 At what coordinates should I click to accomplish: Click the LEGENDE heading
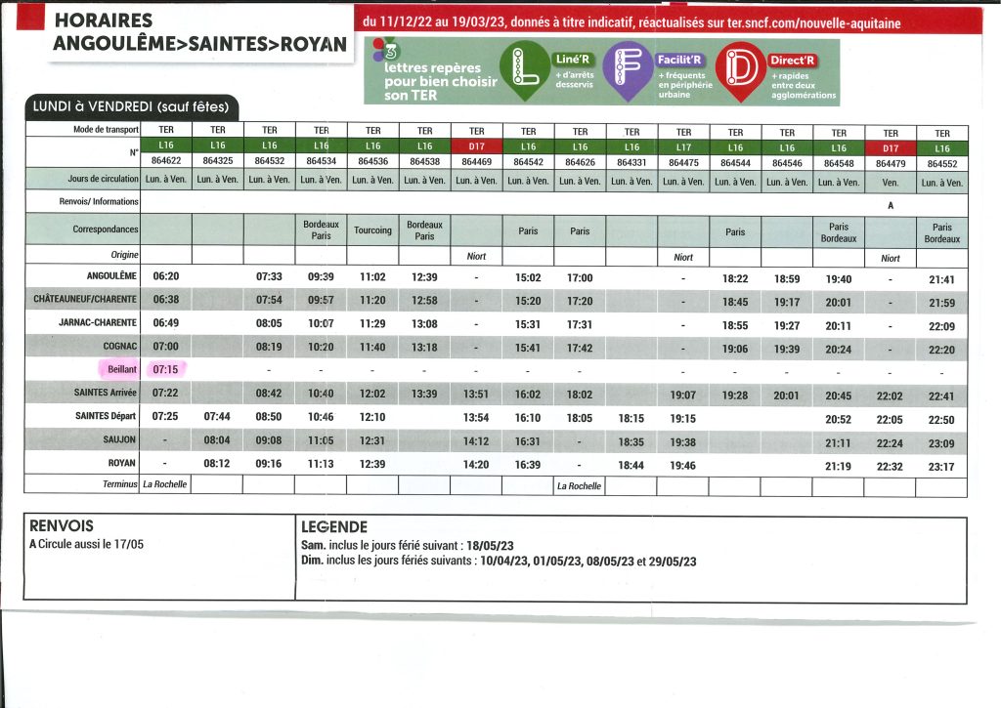(x=334, y=527)
